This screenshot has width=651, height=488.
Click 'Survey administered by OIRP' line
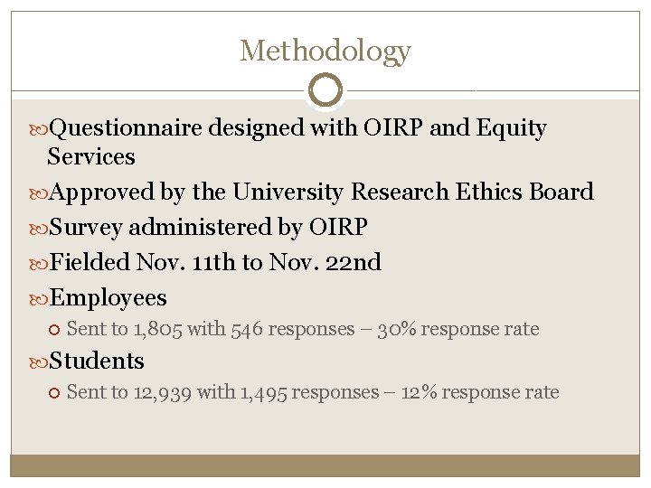(208, 227)
